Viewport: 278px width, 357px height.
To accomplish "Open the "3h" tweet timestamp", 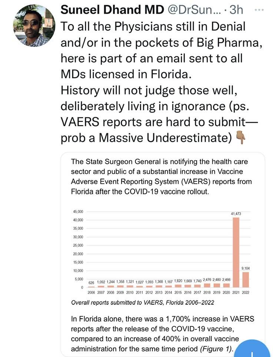I will click(236, 9).
